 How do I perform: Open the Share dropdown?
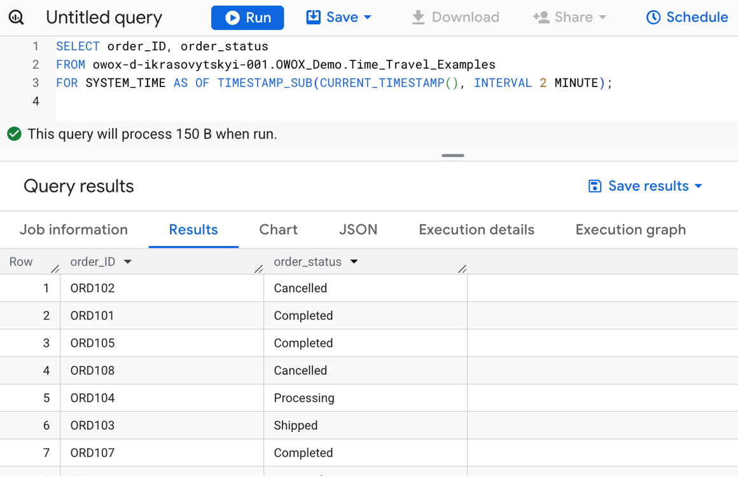click(x=569, y=17)
